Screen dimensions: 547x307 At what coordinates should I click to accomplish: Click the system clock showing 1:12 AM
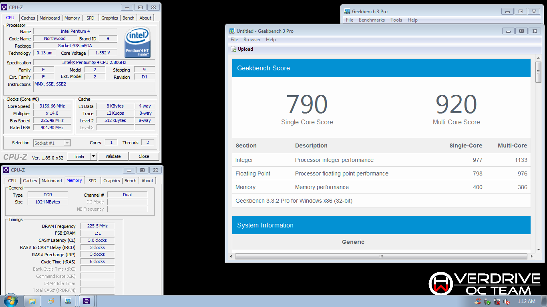526,301
